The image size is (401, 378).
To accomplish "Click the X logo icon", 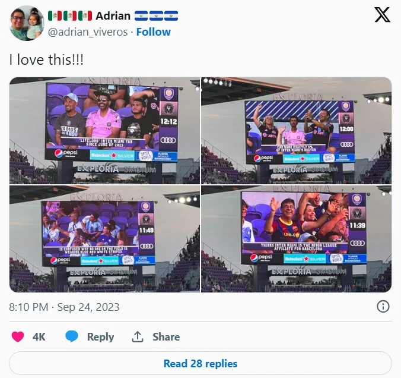I will click(383, 15).
